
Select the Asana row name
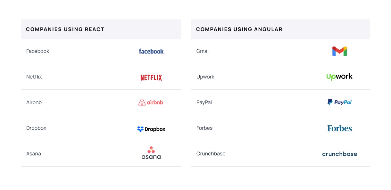click(34, 154)
